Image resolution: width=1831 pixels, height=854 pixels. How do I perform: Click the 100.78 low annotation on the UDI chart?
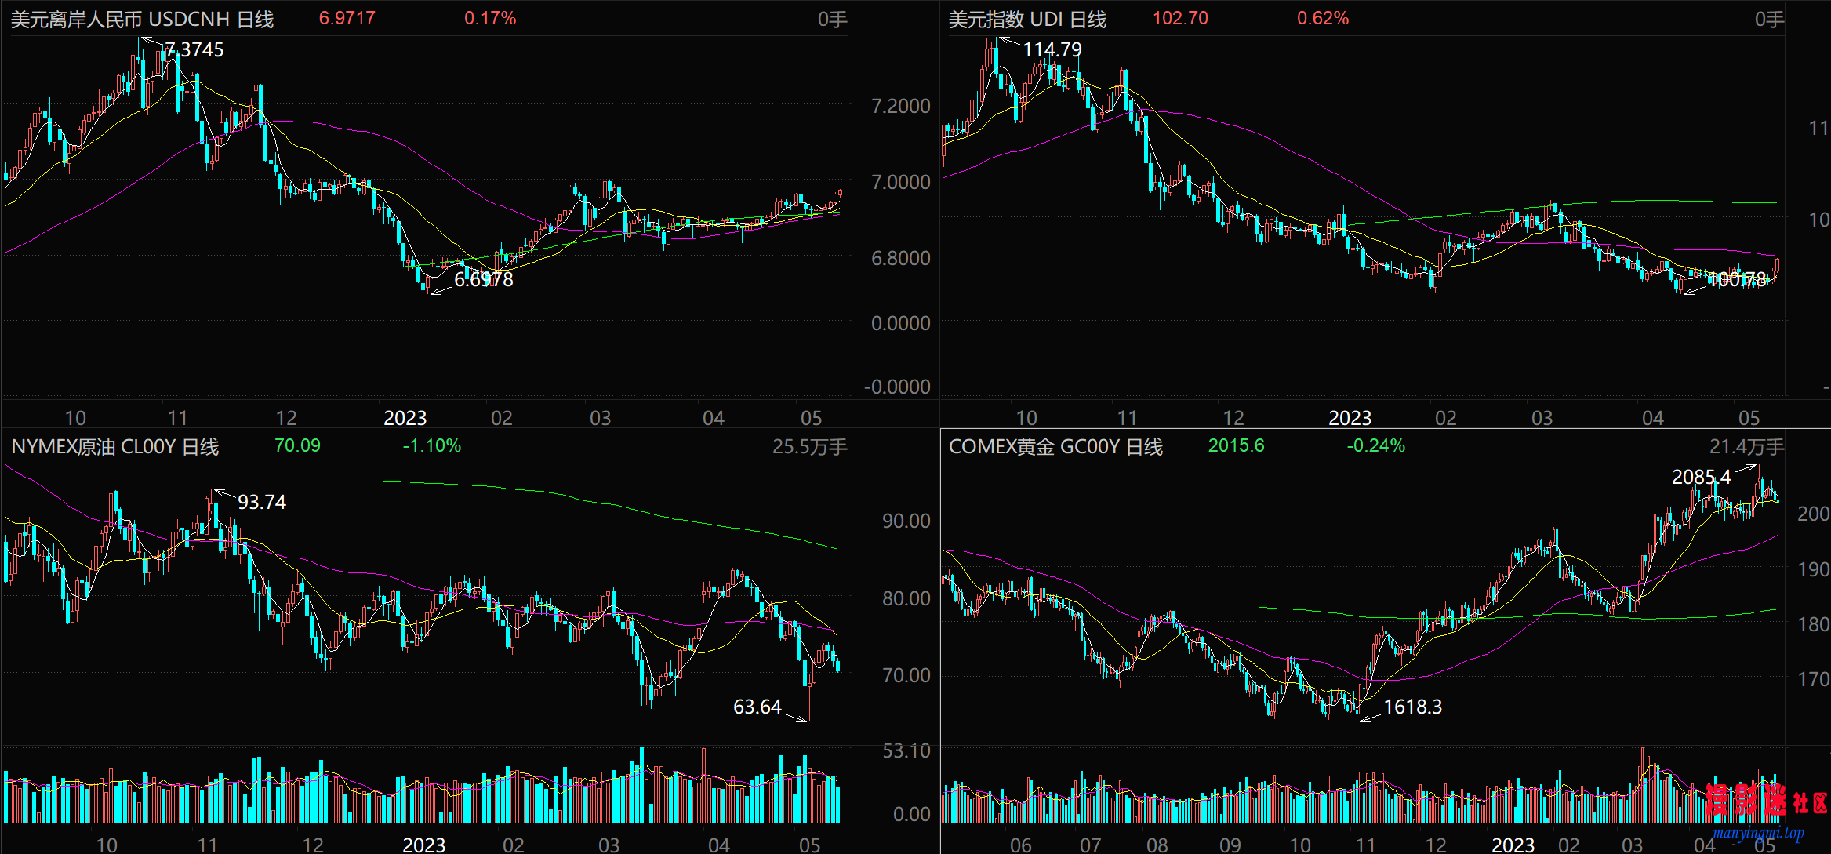point(1738,279)
